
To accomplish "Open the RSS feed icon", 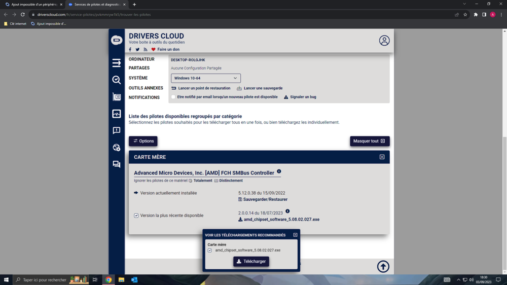I will [x=146, y=50].
